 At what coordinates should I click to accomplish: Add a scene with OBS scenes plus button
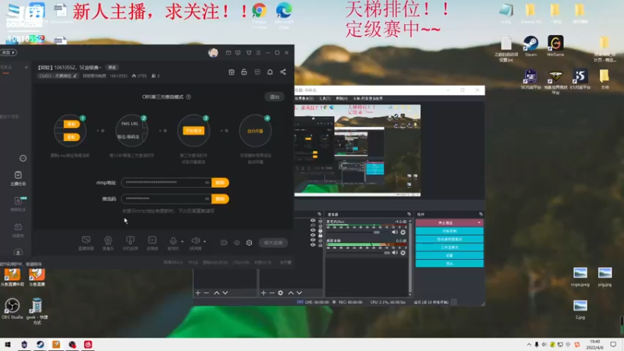pos(198,293)
